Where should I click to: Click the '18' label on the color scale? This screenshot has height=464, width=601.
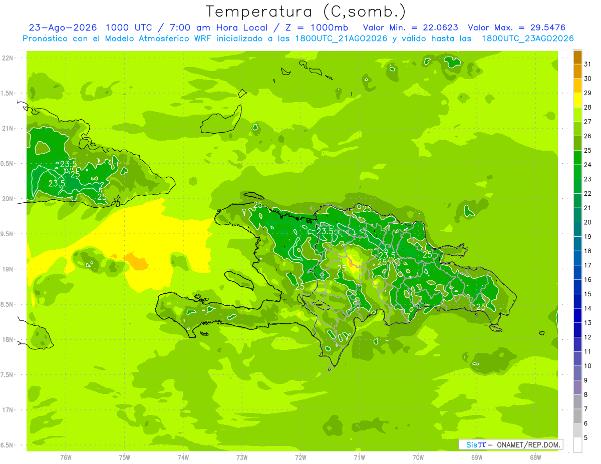coord(588,251)
